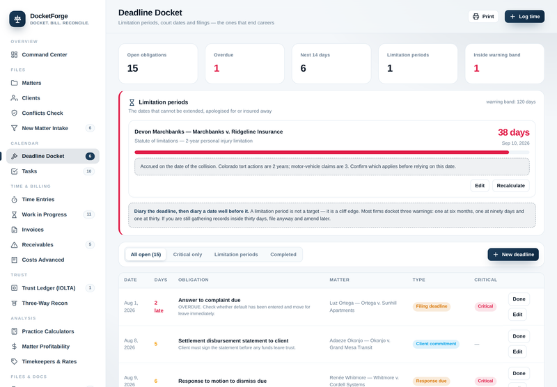
Task: Recalculate the Marchbanks limitation date
Action: (511, 186)
